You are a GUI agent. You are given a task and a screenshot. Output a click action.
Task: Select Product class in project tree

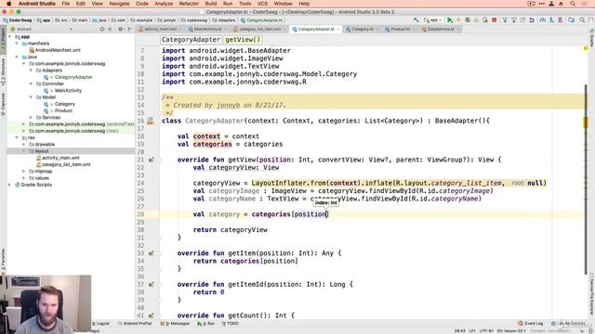click(63, 110)
